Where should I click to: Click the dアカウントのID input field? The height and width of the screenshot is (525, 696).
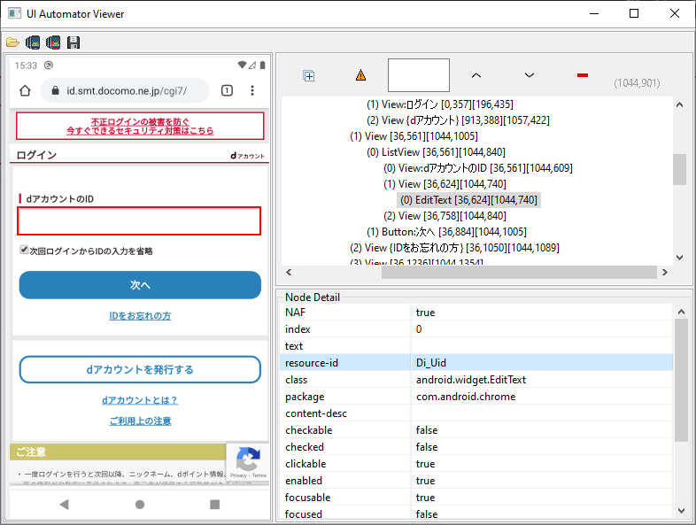(139, 221)
